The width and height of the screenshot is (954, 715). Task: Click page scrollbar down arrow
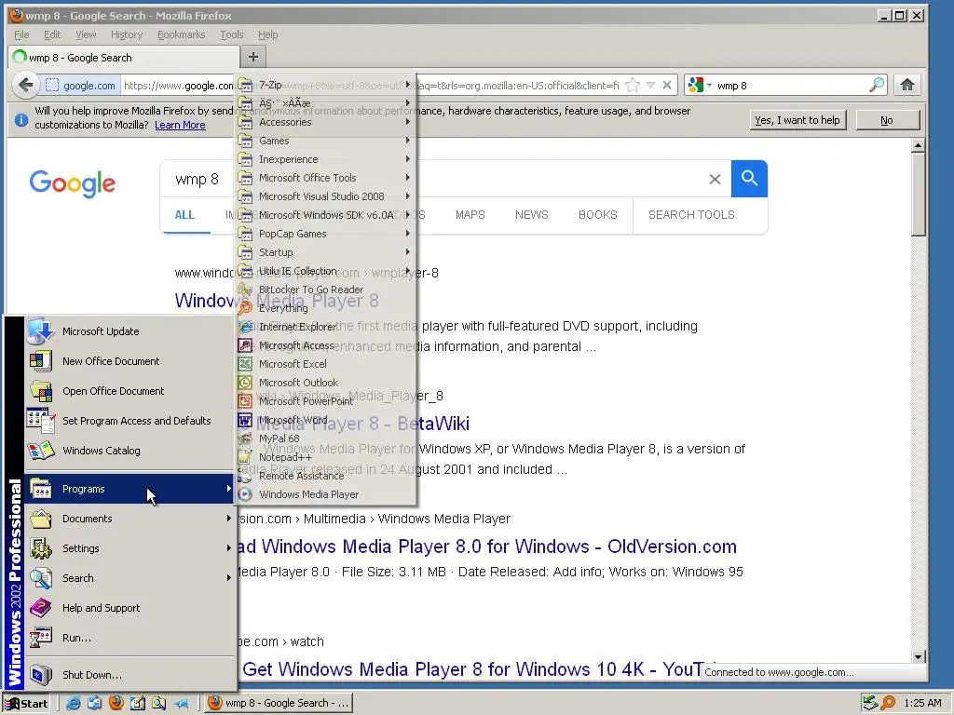919,656
